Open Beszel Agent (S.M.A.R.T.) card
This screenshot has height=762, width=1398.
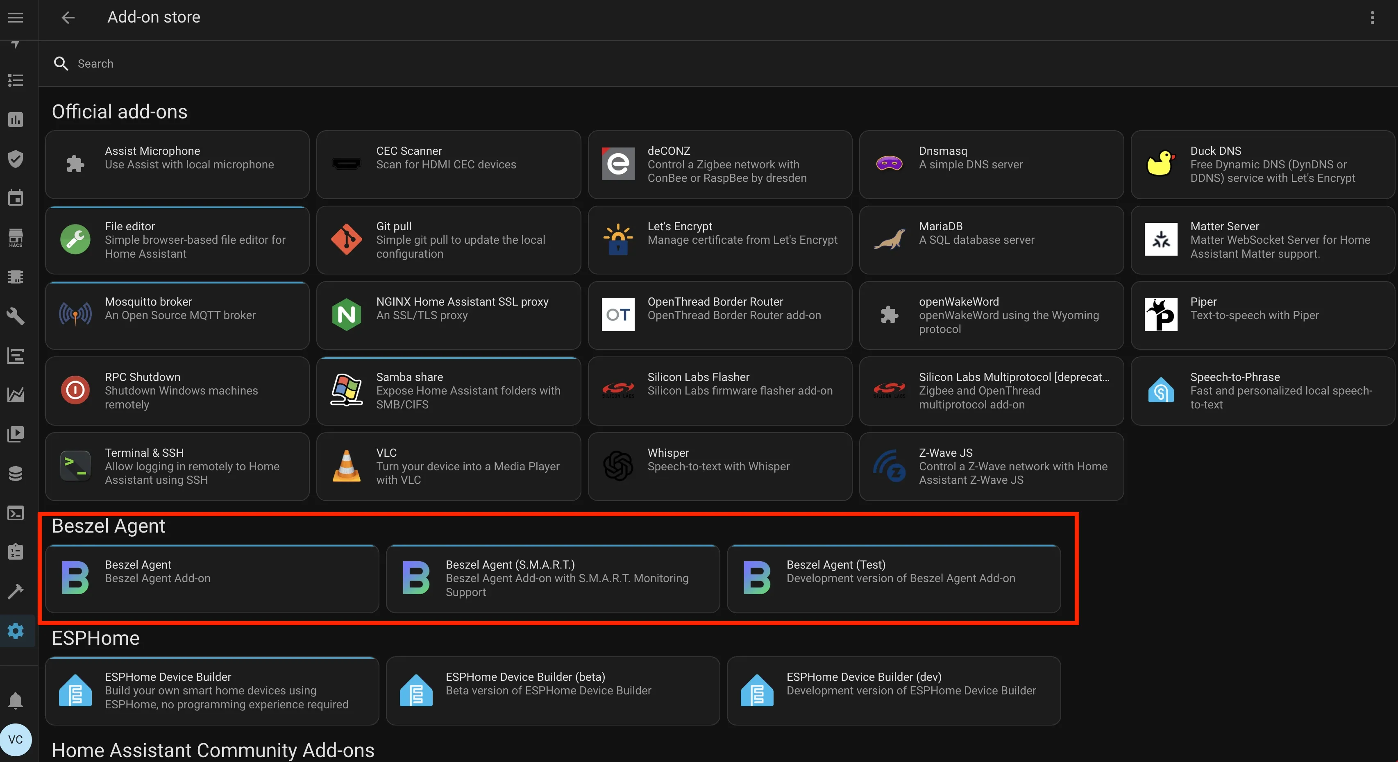pos(553,579)
